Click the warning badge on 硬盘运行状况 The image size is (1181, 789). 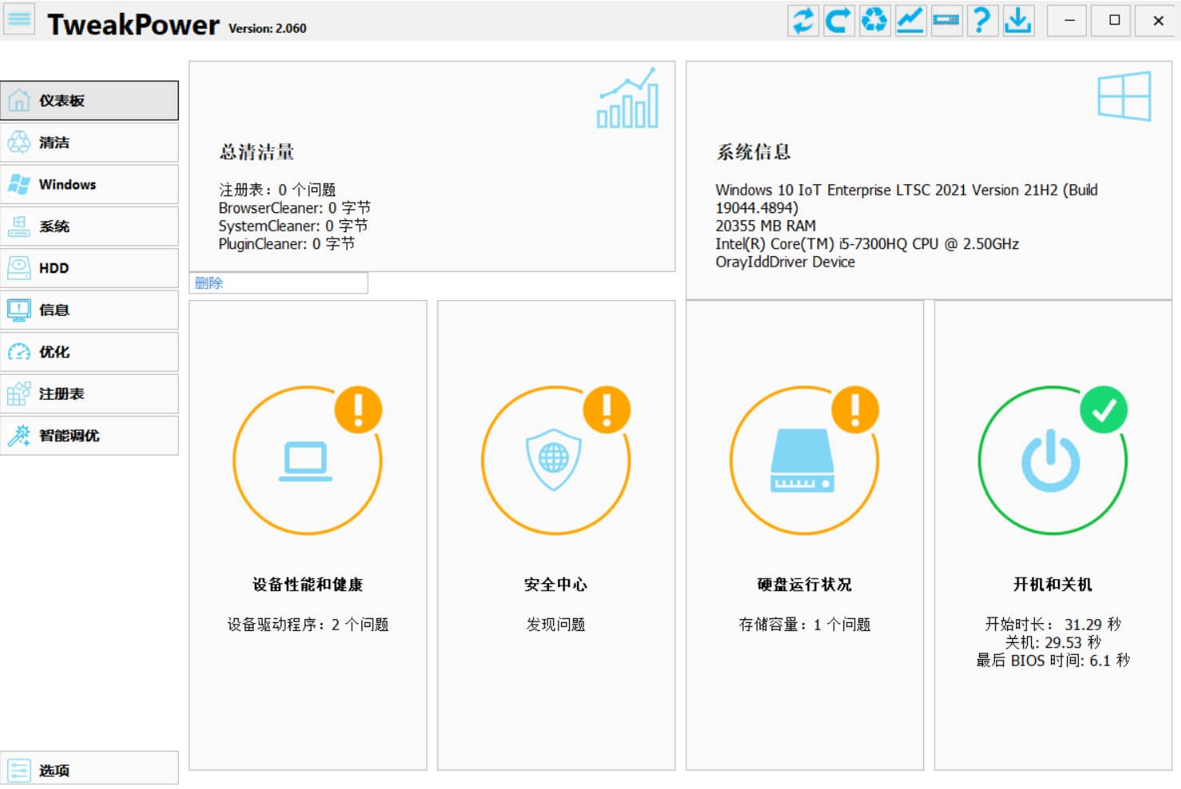(x=855, y=409)
